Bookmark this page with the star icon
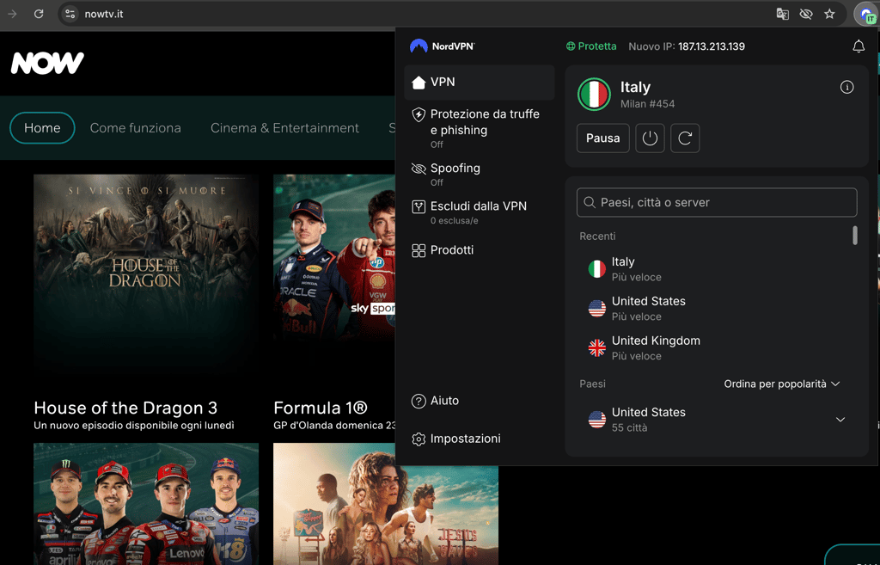 pos(829,14)
